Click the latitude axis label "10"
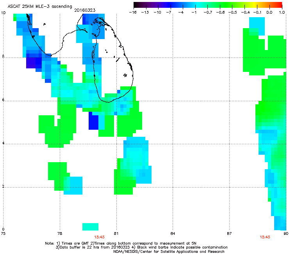 (x=3, y=13)
